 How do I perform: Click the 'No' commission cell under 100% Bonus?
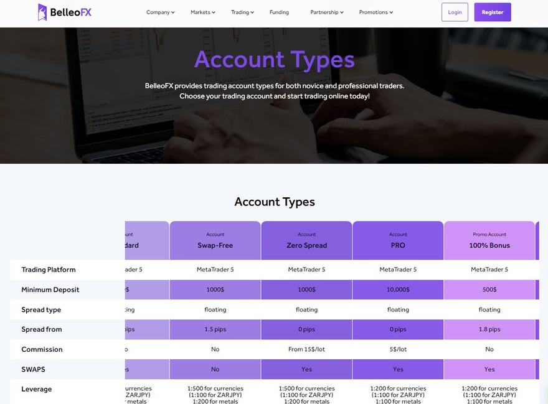coord(489,349)
